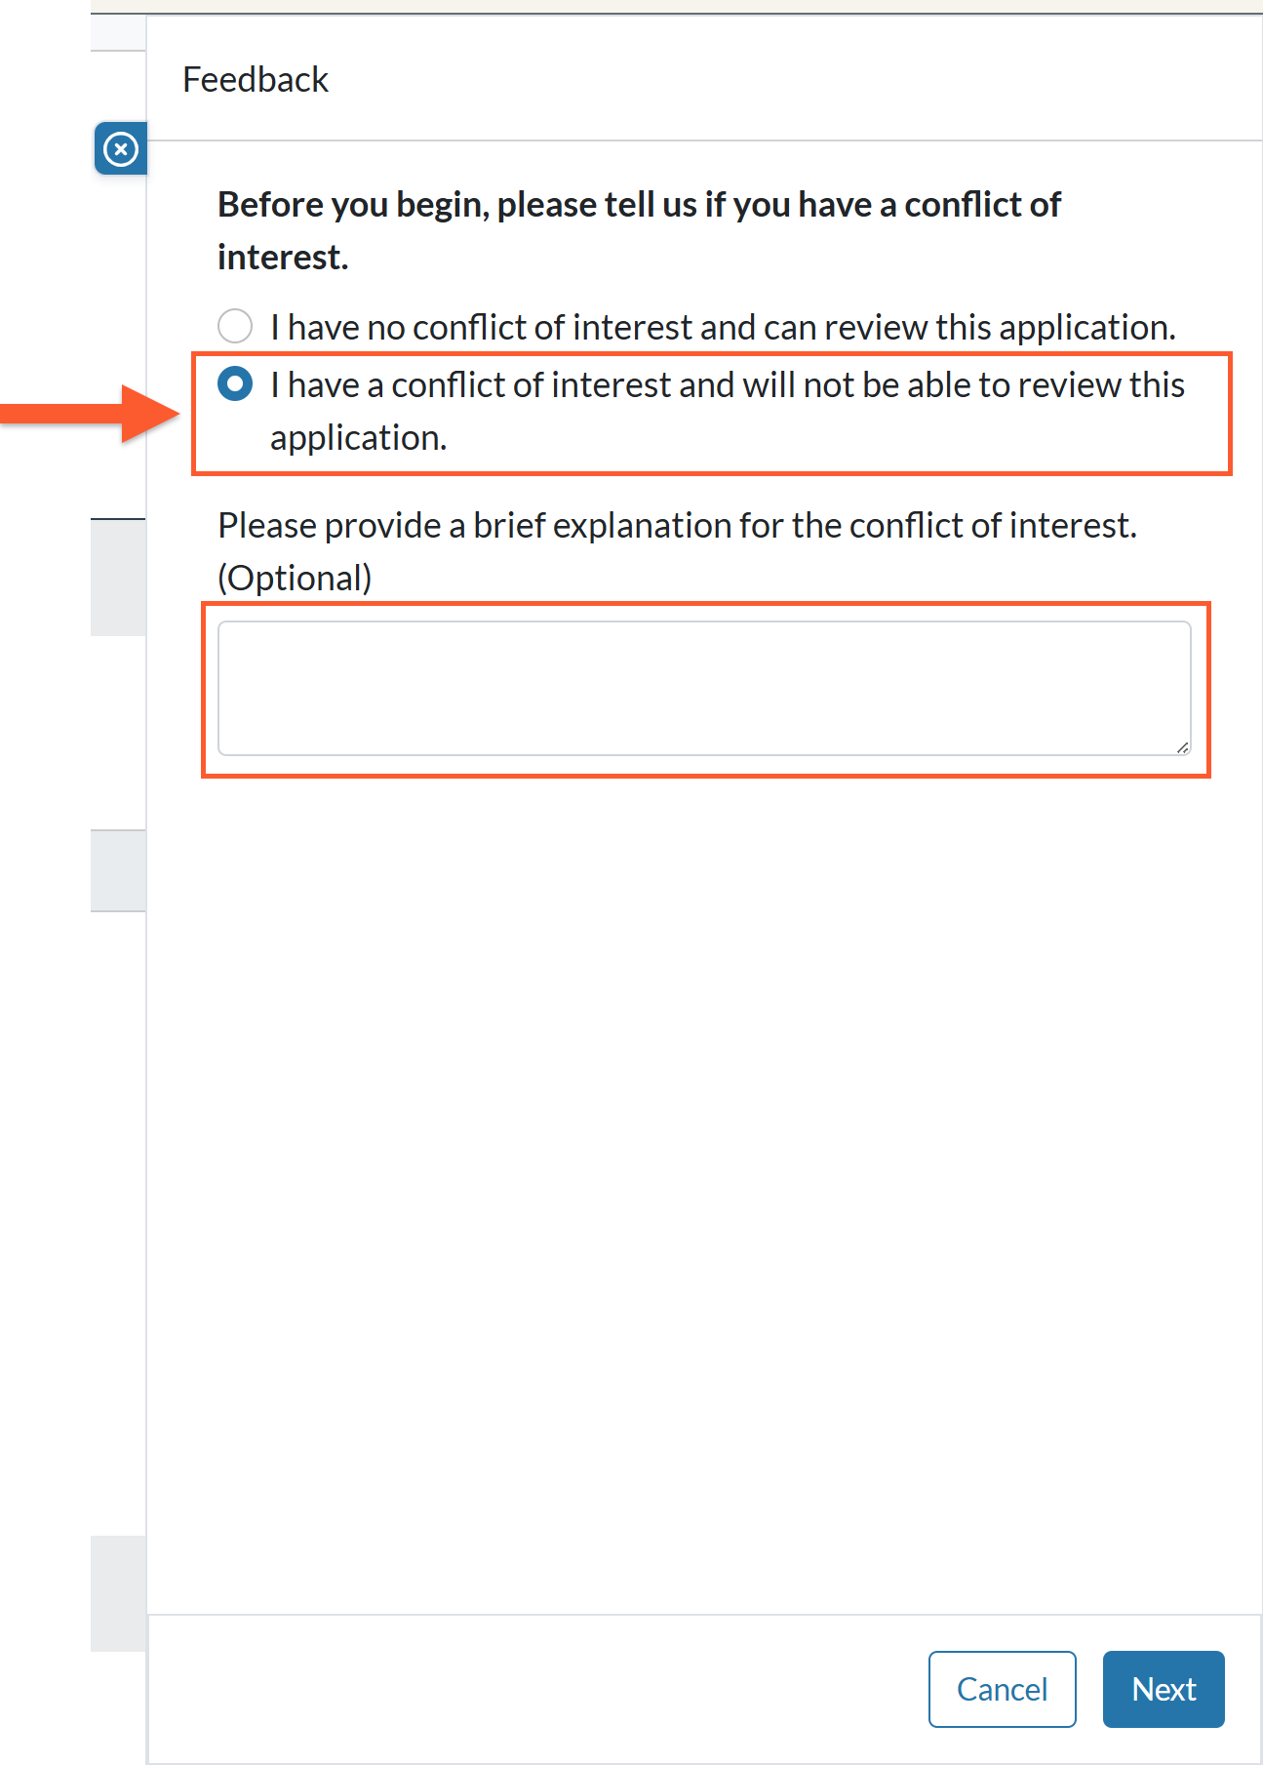
Task: Click the upper gray row behind the panel
Action: point(118,578)
